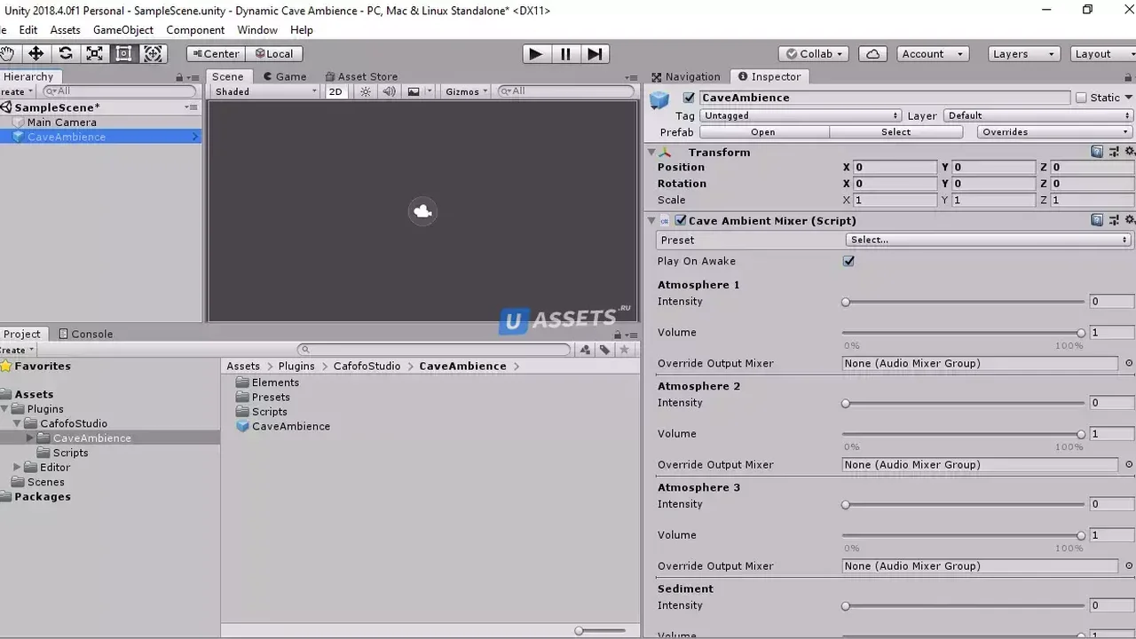Click the prefab Select button
1136x639 pixels.
(896, 132)
